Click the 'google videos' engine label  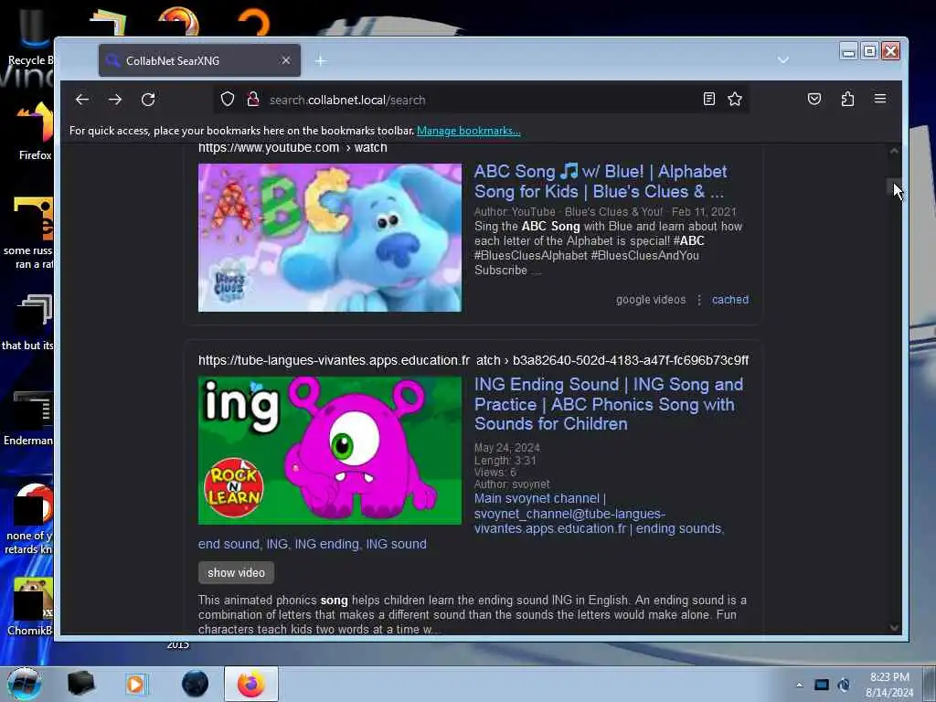[651, 300]
